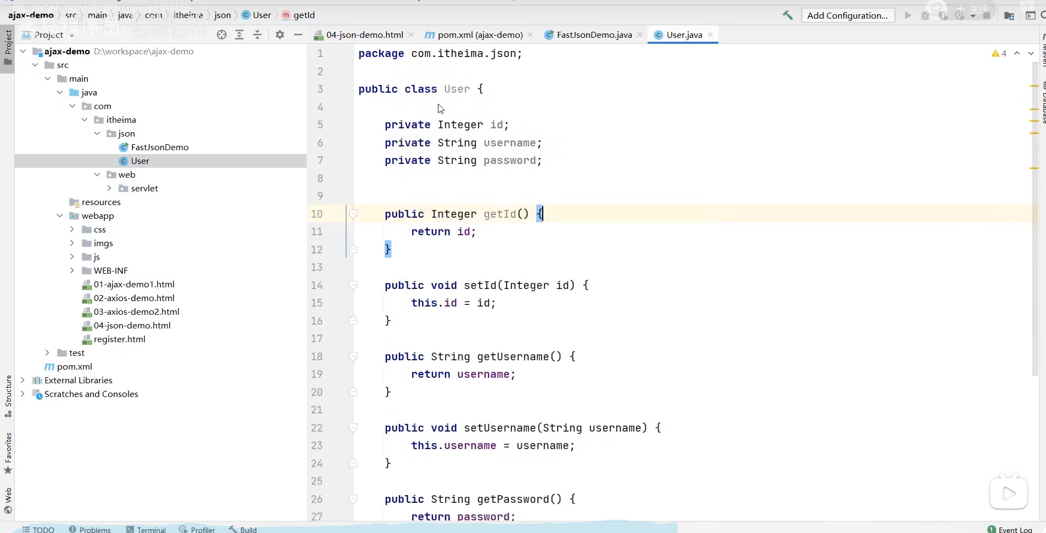Collapse the main folder
The width and height of the screenshot is (1046, 533).
click(x=48, y=78)
